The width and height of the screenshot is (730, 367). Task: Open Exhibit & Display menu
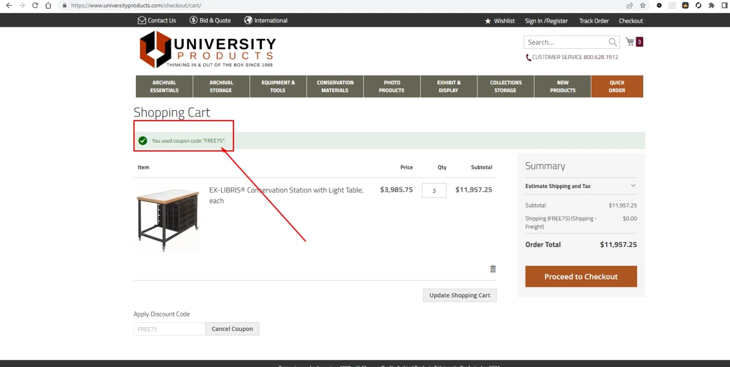[x=449, y=87]
